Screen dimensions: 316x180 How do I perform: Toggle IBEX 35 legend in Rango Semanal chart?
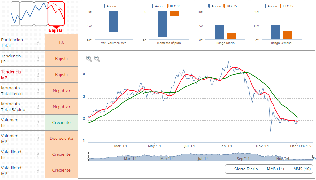tap(286, 6)
